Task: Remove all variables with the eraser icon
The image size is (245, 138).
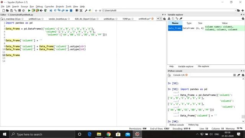Action: click(x=181, y=18)
